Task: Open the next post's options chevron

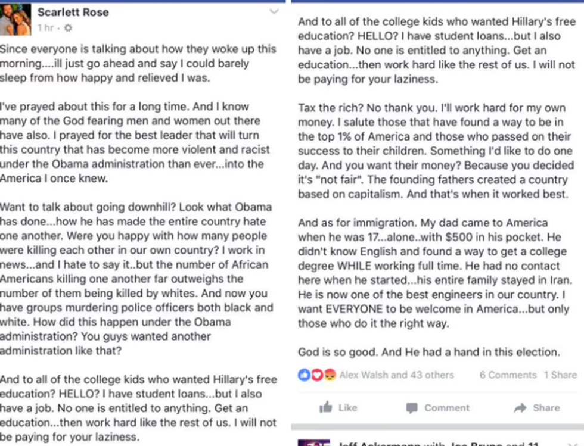Action: pyautogui.click(x=573, y=444)
